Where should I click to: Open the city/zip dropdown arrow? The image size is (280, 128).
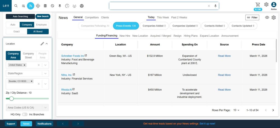[45, 84]
